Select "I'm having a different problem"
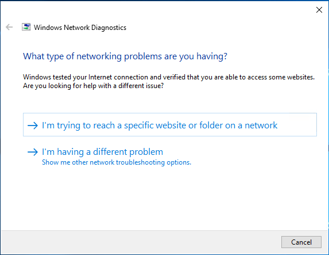The image size is (329, 255). (102, 152)
